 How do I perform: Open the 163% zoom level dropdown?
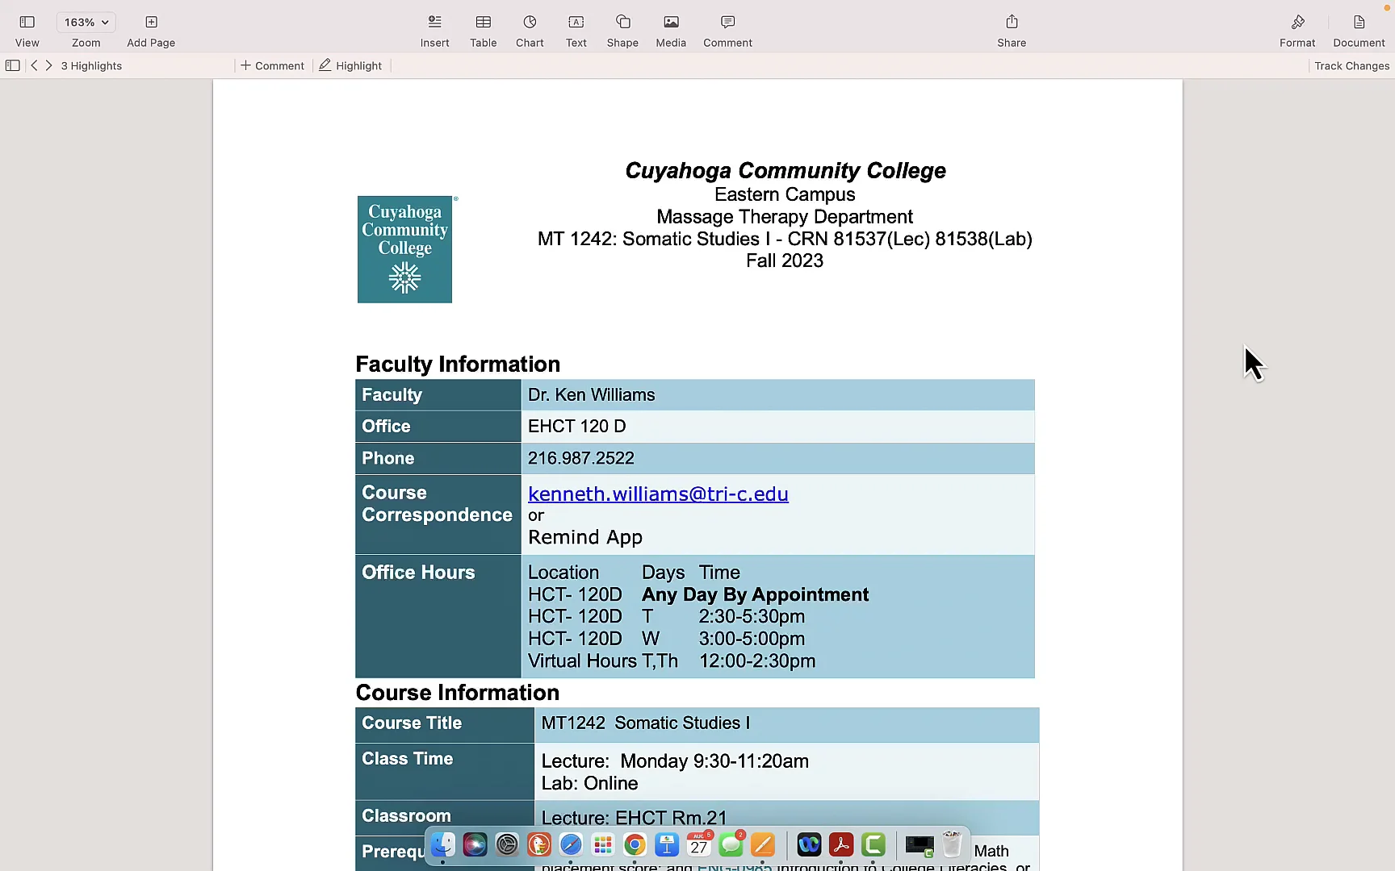click(x=85, y=22)
